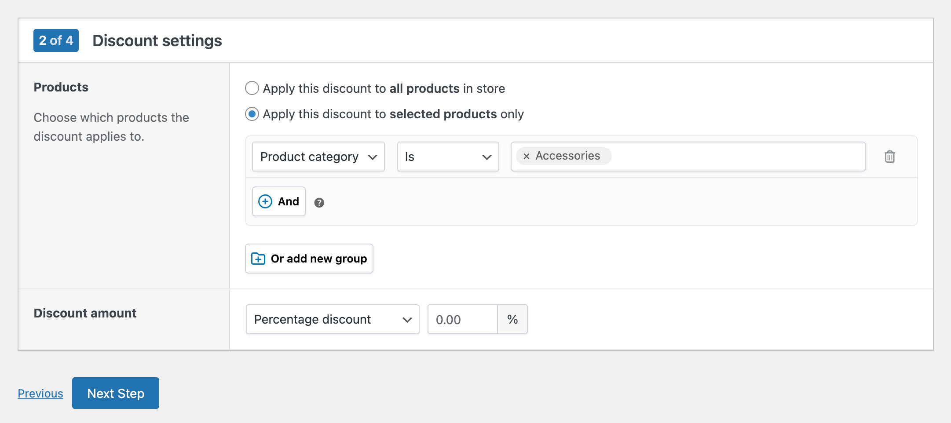Image resolution: width=951 pixels, height=423 pixels.
Task: Click the question mark help icon
Action: coord(319,203)
